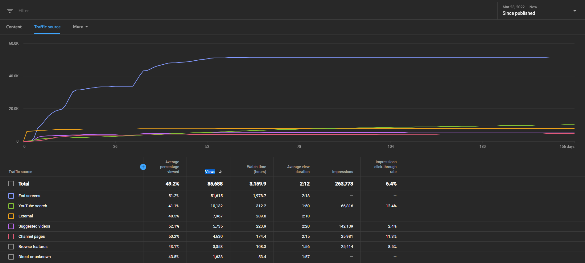Sort by Watch time (hours) column
The width and height of the screenshot is (585, 263).
(x=257, y=169)
